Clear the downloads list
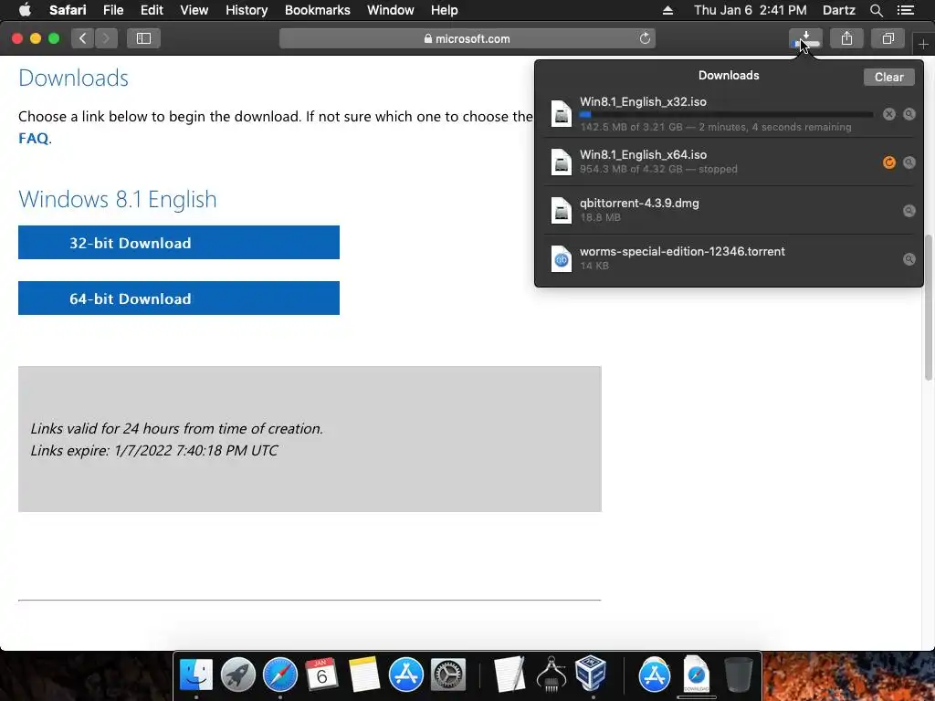Viewport: 935px width, 701px height. [x=888, y=77]
